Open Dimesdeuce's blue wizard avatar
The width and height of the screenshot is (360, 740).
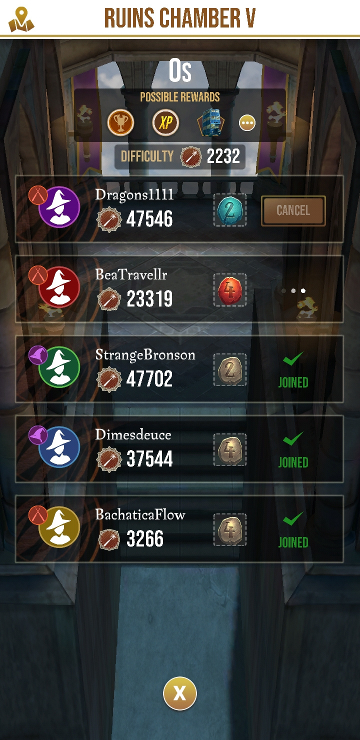coord(59,447)
